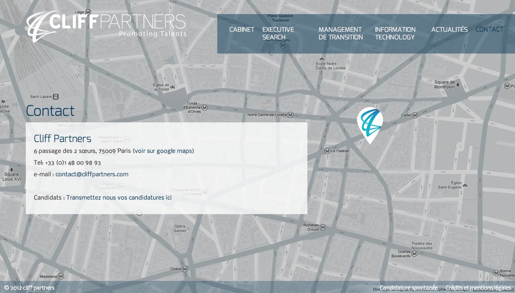Open the Executive Search menu
The width and height of the screenshot is (515, 293).
pos(278,33)
